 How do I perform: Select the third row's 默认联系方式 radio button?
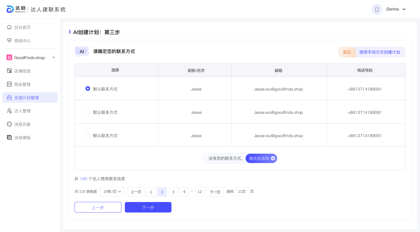[x=88, y=135]
